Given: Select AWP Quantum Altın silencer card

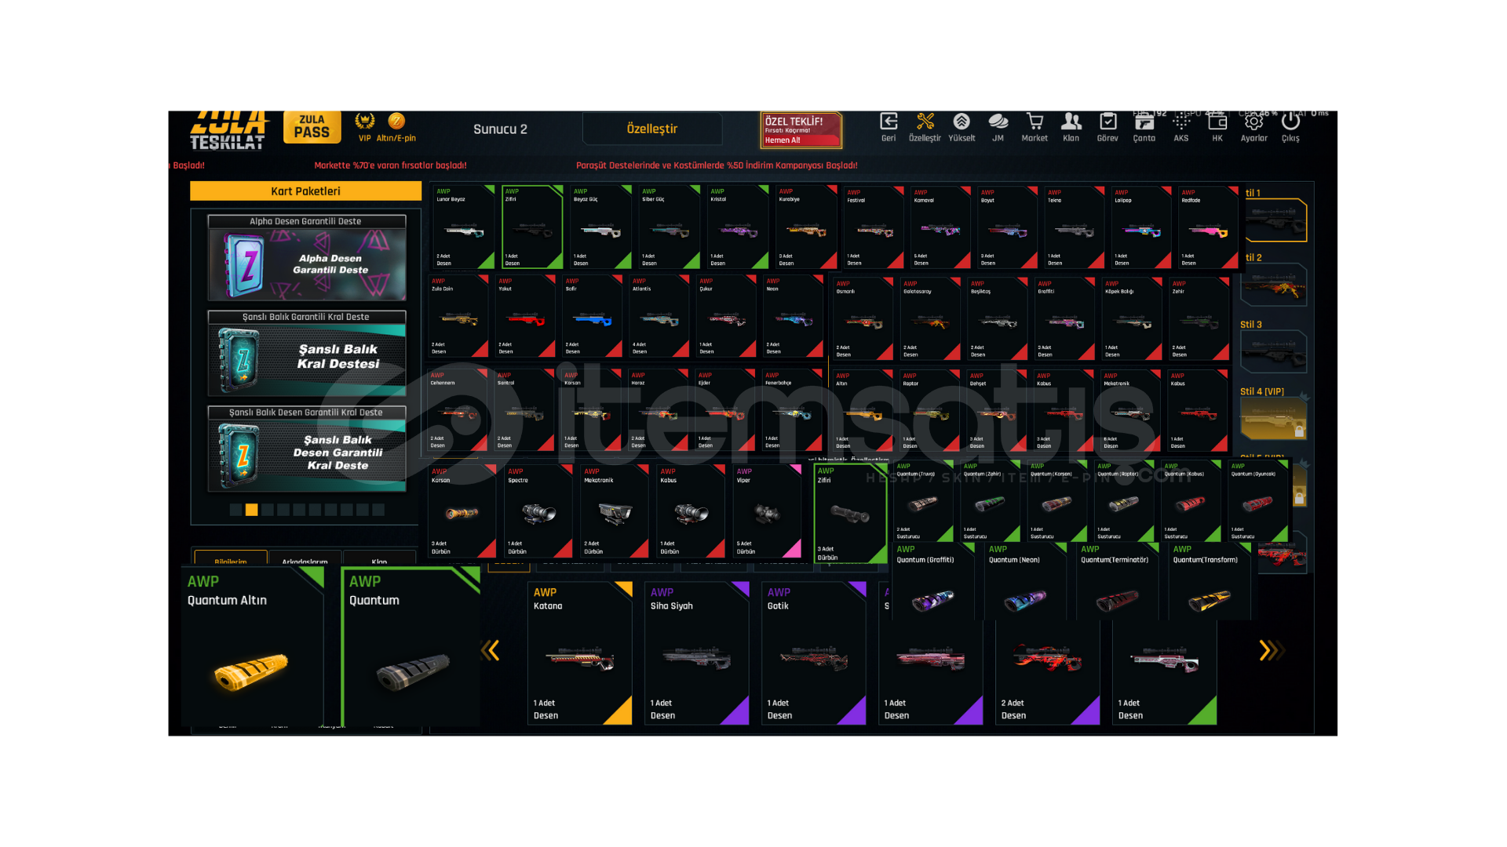Looking at the screenshot, I should 253,646.
